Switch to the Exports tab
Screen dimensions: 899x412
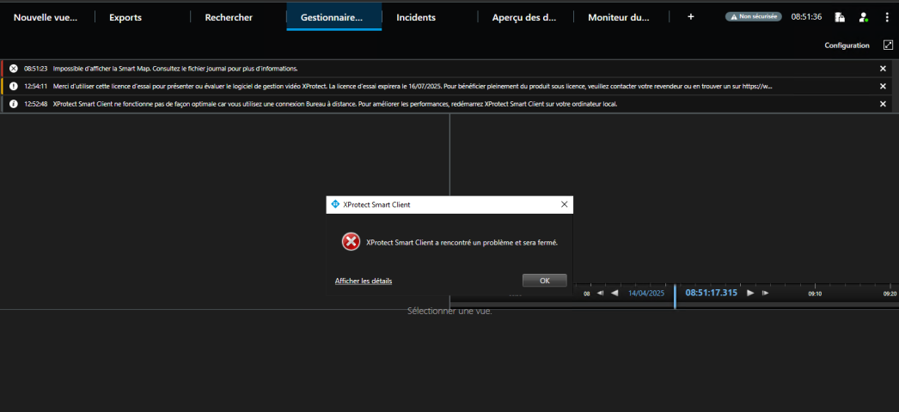click(125, 17)
